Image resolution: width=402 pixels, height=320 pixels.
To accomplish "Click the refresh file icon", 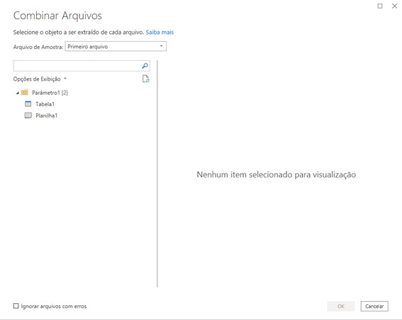I will pyautogui.click(x=145, y=79).
